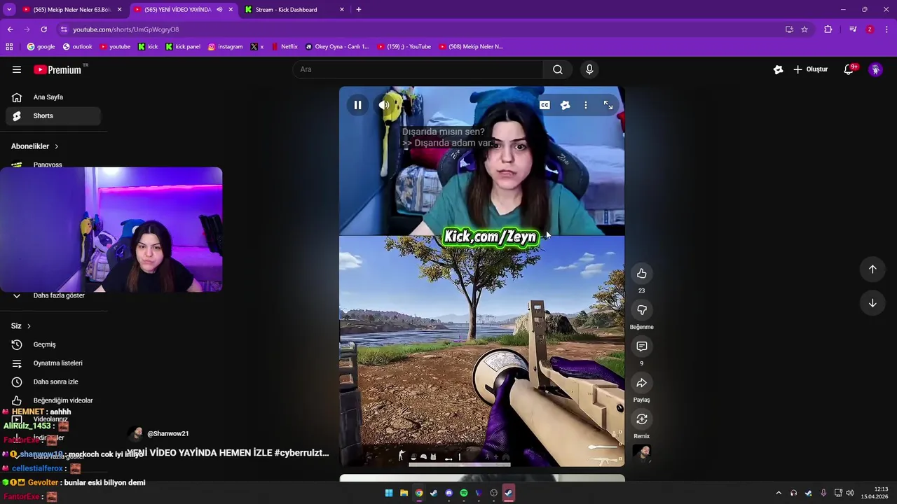The image size is (897, 504).
Task: Open Windows Start menu
Action: coord(389,493)
